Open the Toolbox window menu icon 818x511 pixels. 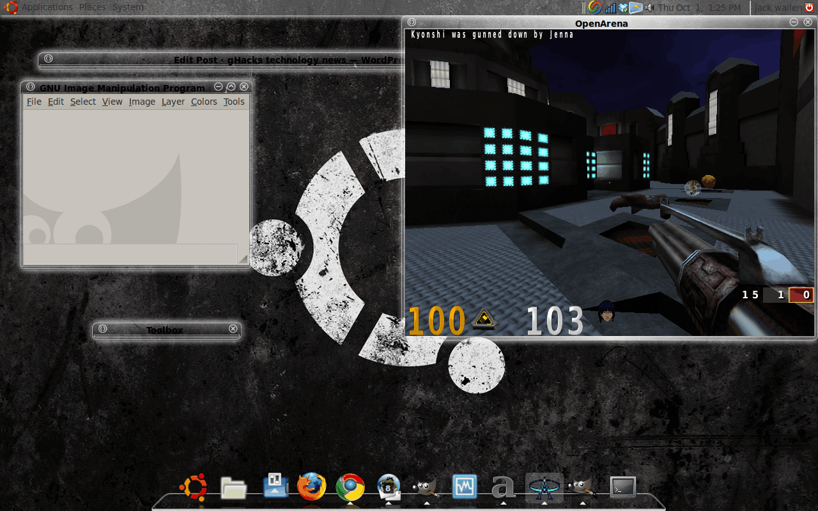tap(103, 329)
